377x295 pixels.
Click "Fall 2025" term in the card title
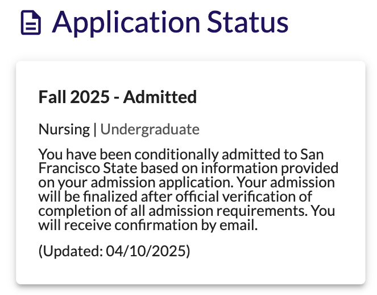click(x=72, y=97)
